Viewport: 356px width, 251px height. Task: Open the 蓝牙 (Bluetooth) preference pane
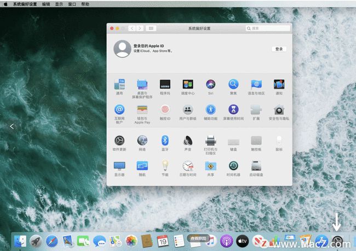coord(164,141)
